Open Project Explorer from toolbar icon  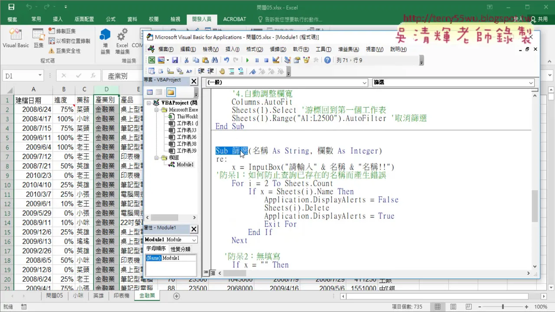(287, 60)
